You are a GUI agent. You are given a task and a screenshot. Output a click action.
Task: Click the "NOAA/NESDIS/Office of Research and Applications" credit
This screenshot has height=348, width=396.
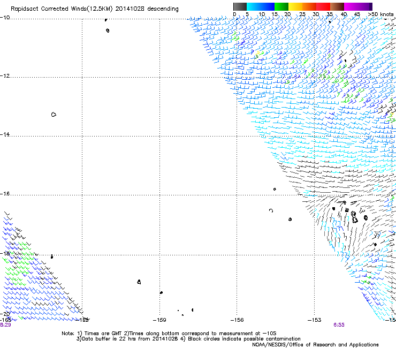(315, 345)
